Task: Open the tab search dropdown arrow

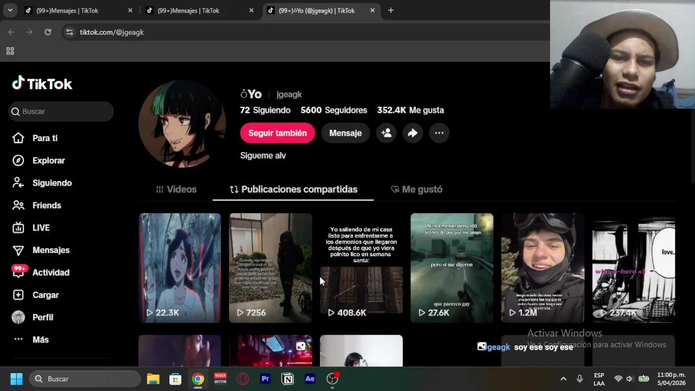Action: click(x=10, y=10)
